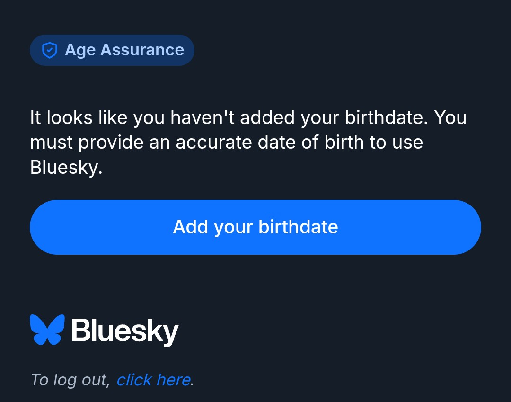Click the "To log out" italic text
The image size is (511, 402).
pos(70,380)
